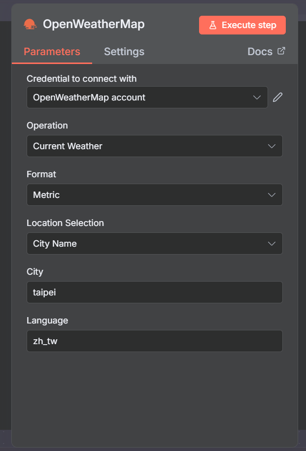Click the chevron arrow in Location Selection
This screenshot has width=306, height=451.
[272, 244]
